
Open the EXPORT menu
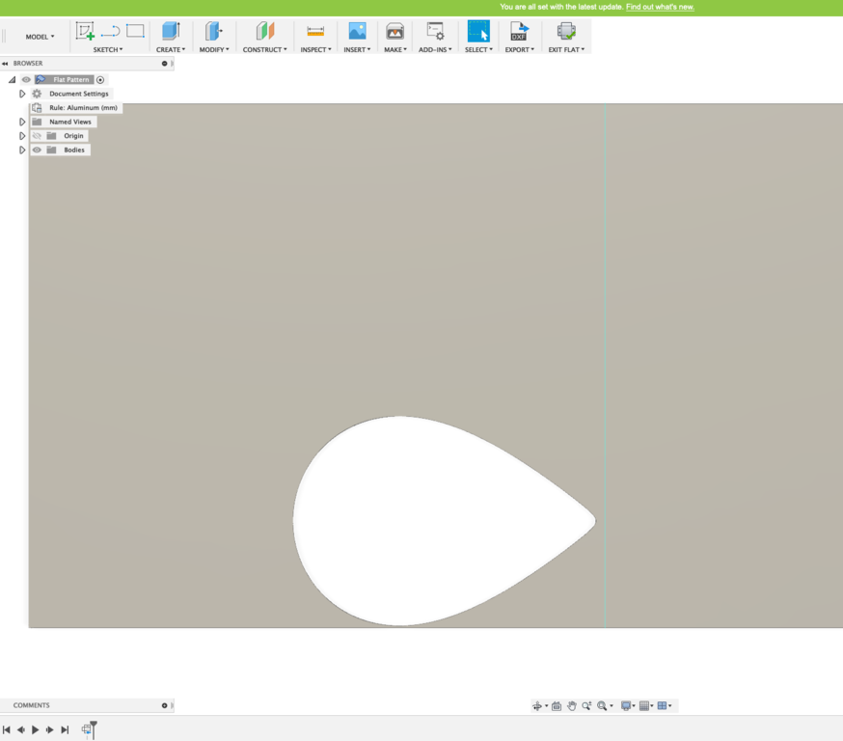[519, 49]
